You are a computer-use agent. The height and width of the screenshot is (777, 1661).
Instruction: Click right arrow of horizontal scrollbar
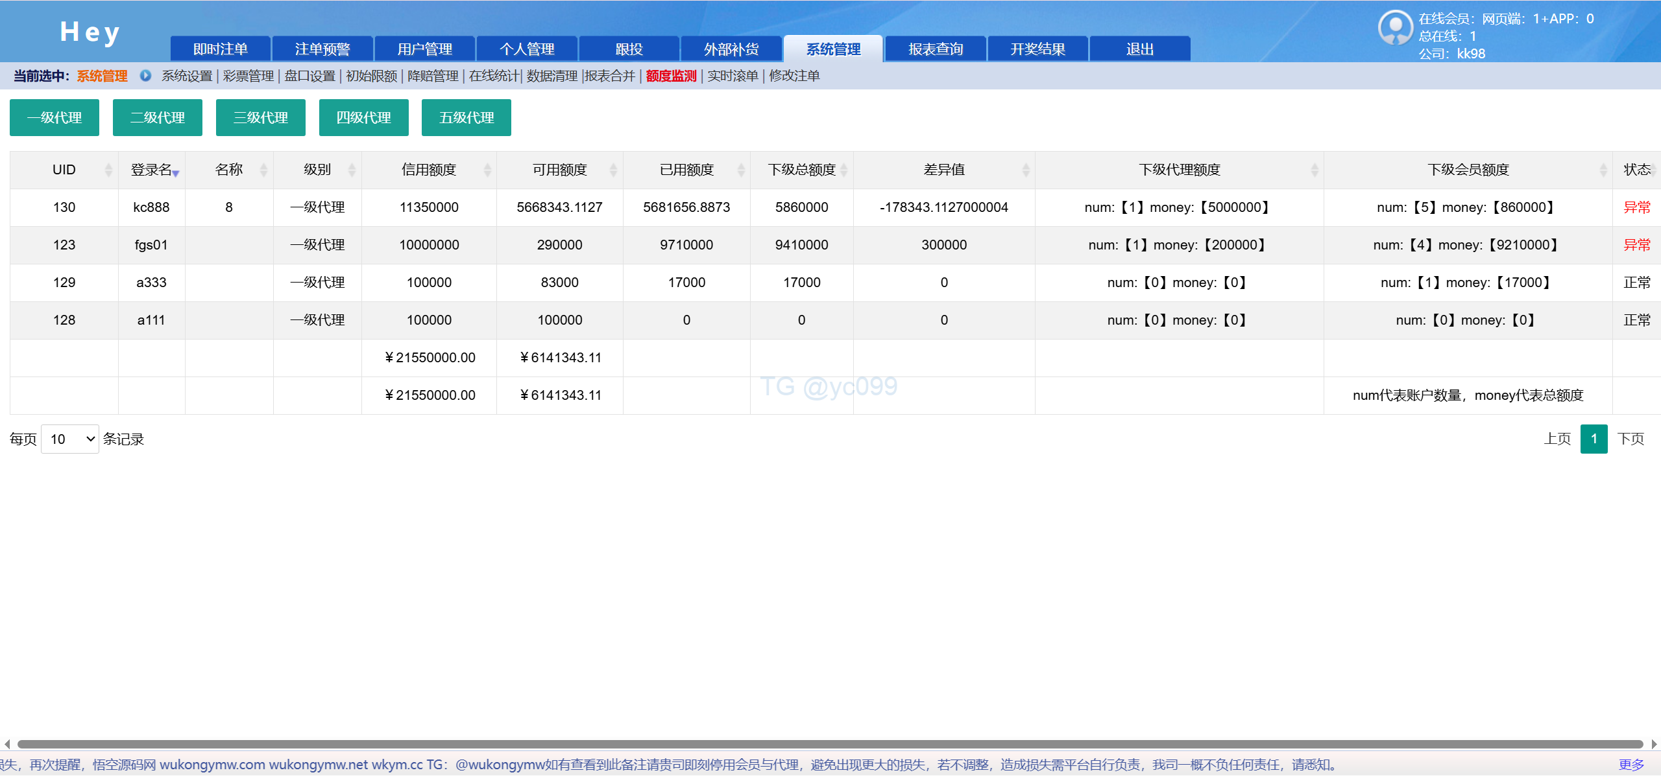(x=1654, y=744)
